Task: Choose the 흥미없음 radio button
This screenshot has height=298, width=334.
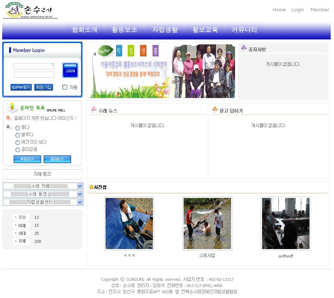Action: pyautogui.click(x=18, y=150)
